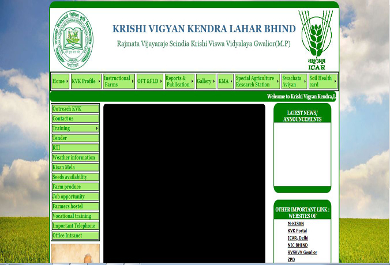This screenshot has width=390, height=265.
Task: Open the Instructional Farms menu
Action: point(119,81)
